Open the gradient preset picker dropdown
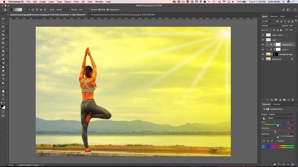 coord(23,10)
